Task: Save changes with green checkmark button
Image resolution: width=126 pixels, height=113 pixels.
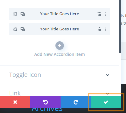Action: pyautogui.click(x=106, y=102)
